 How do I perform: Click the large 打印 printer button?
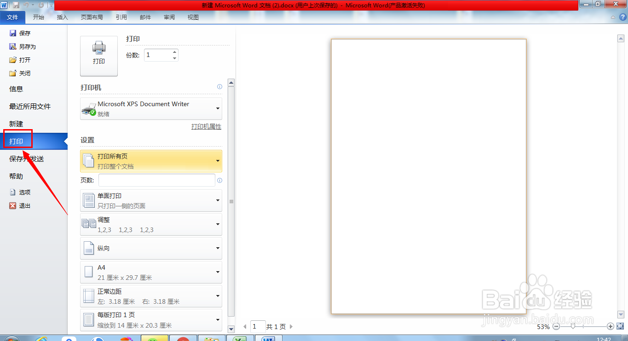tap(99, 56)
